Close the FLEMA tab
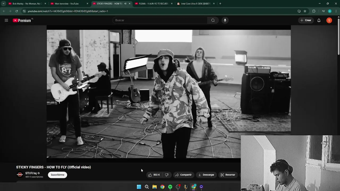 point(172,4)
